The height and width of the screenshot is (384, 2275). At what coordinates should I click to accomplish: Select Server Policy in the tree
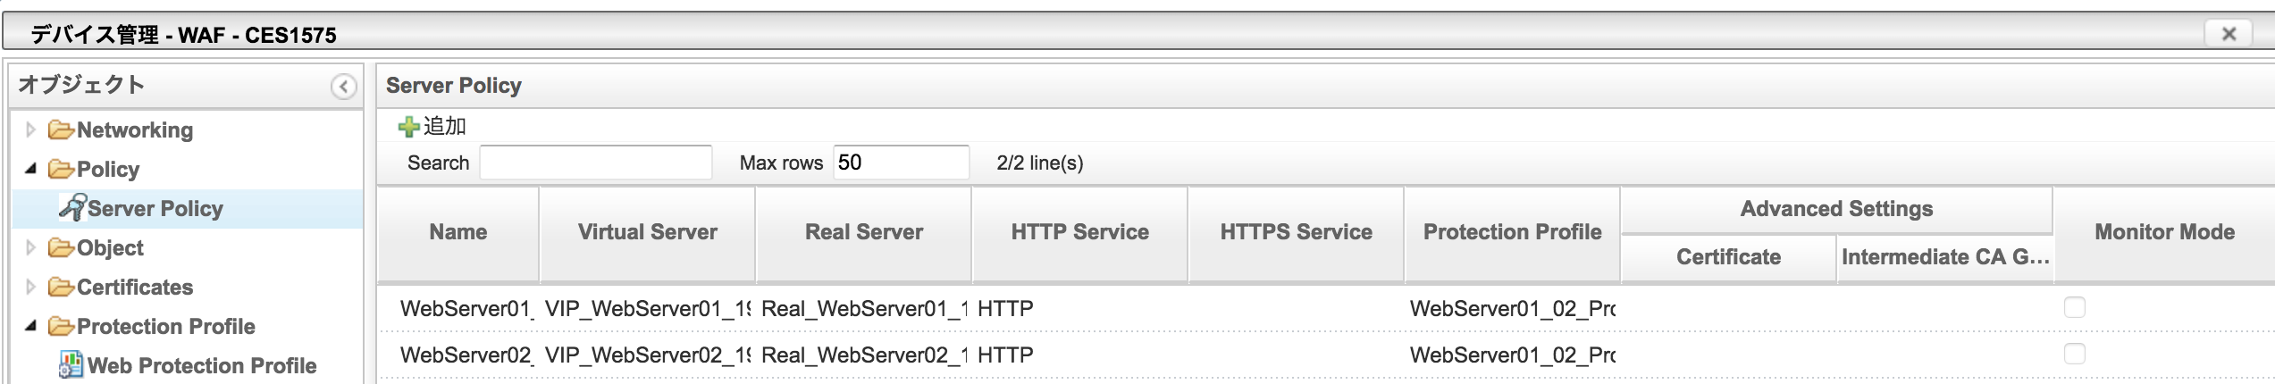(155, 209)
